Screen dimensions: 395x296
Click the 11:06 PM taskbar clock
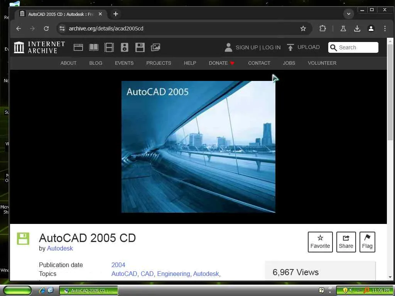coord(381,291)
